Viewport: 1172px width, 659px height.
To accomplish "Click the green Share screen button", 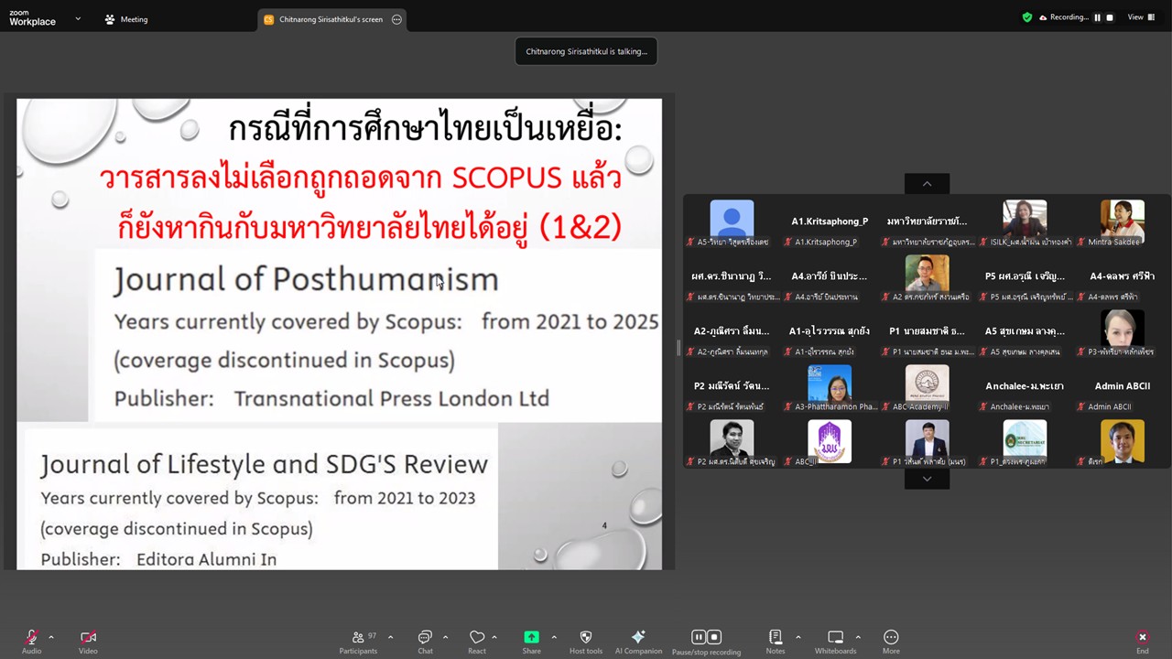I will [x=531, y=642].
